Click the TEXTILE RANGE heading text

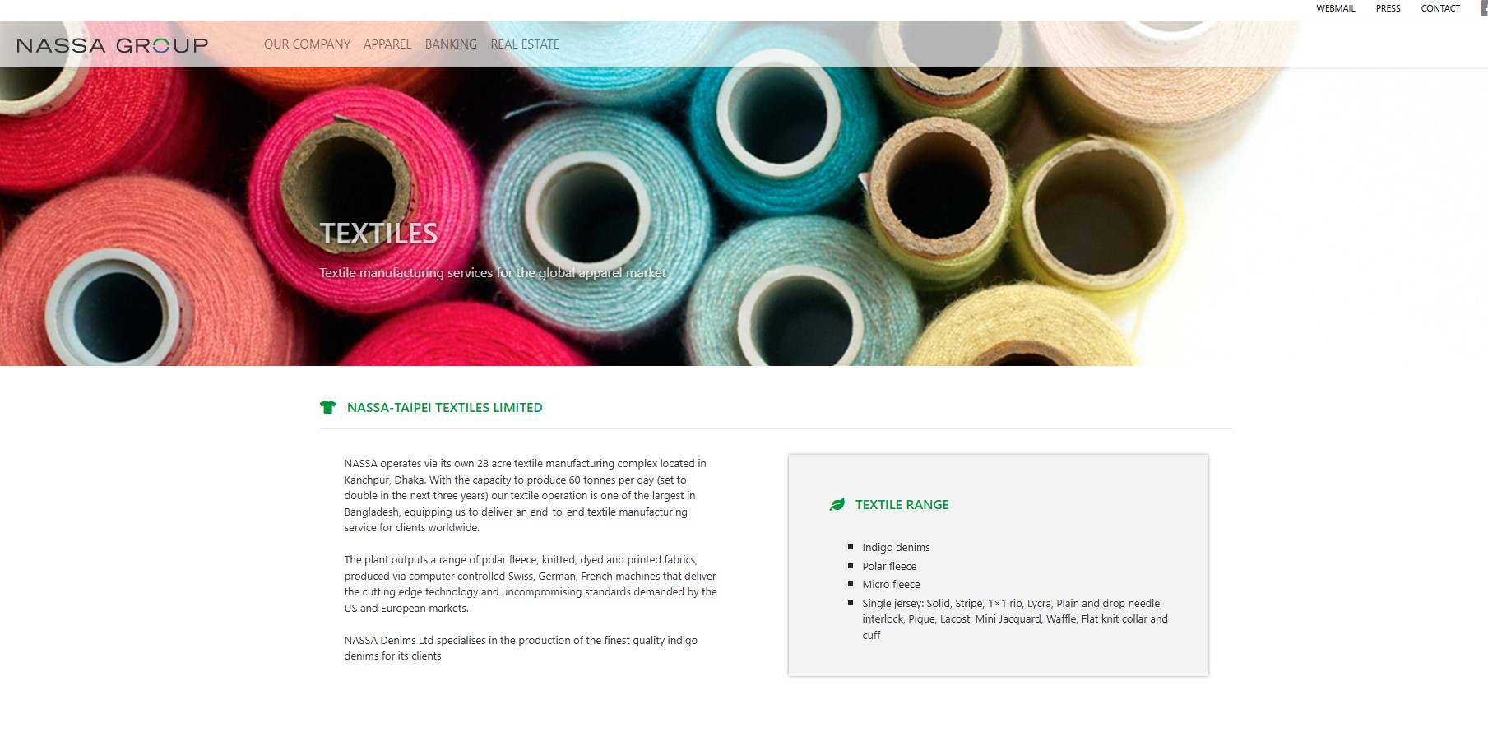902,505
